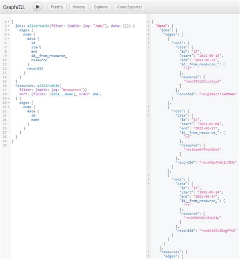The height and width of the screenshot is (259, 240).
Task: Collapse the resources selection at line 19
Action: click(9, 98)
